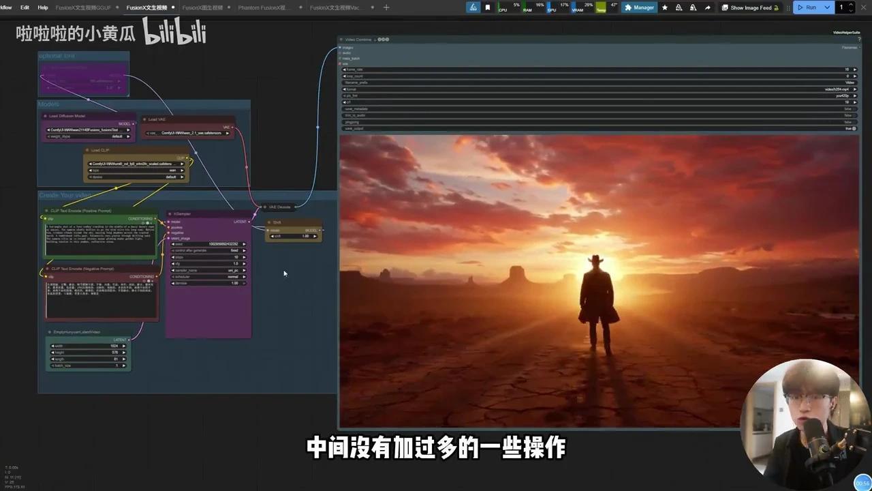
Task: Click the workflow bookmark icon next to the logo
Action: point(486,8)
